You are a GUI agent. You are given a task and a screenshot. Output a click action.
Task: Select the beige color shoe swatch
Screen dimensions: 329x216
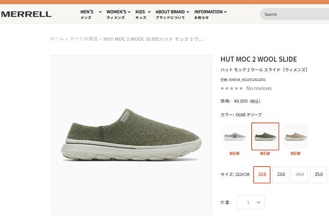pos(296,136)
